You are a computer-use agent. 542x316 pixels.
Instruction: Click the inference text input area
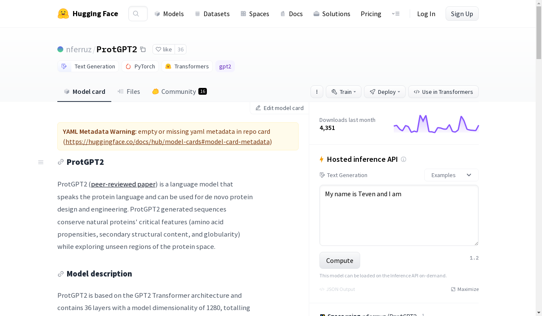point(399,215)
